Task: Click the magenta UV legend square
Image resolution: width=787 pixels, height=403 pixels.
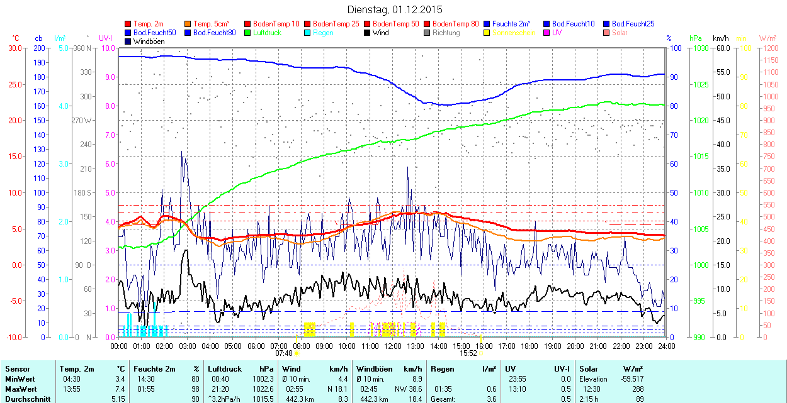Action: [547, 33]
